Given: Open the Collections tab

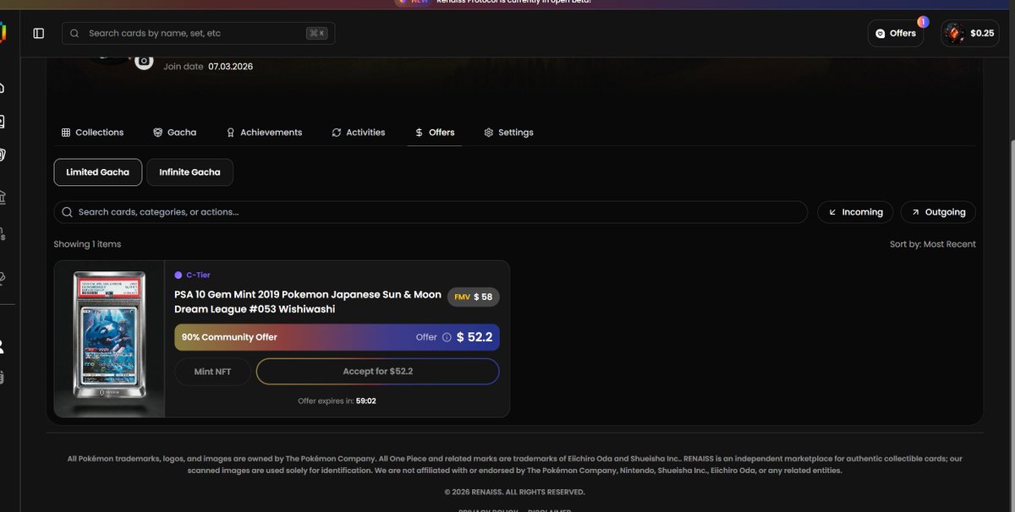Looking at the screenshot, I should [92, 133].
